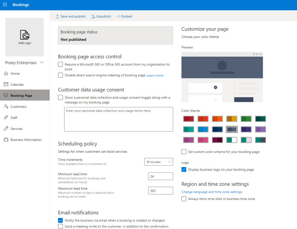Toggle personal data usage consent checkbox
This screenshot has width=297, height=229.
tap(60, 97)
